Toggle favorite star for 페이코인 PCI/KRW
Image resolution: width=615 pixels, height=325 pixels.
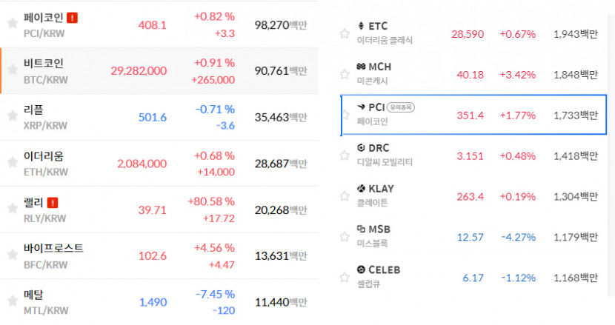[x=13, y=23]
